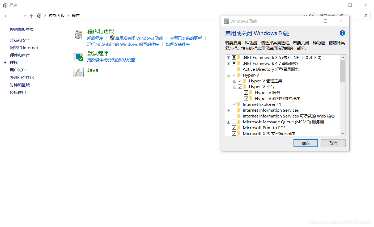Collapse the Hyper-V tree node

(228, 75)
